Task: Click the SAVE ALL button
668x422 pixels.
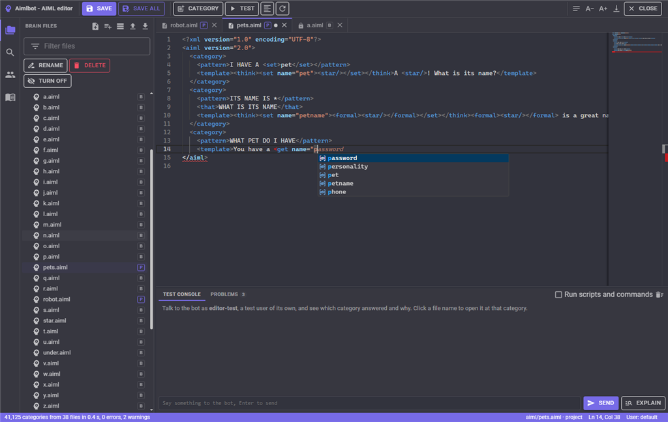Action: [x=142, y=8]
